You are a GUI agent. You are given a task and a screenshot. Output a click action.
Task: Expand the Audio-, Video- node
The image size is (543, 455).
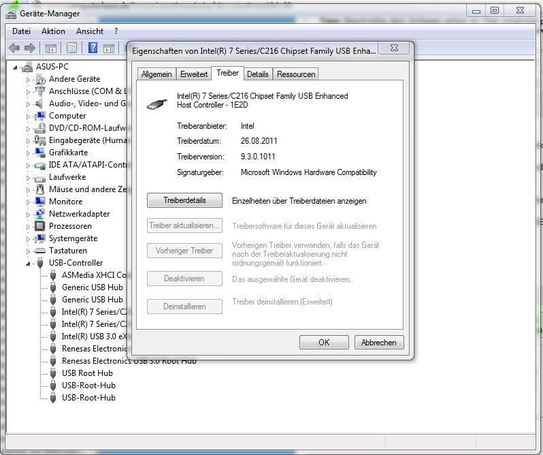tap(28, 104)
